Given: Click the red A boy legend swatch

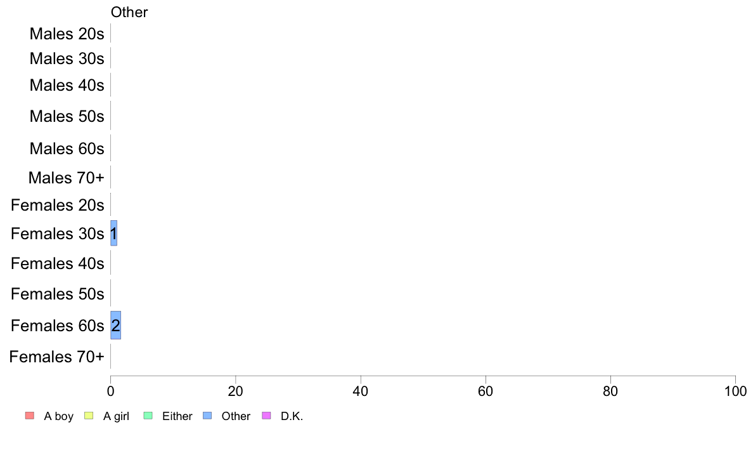Looking at the screenshot, I should coord(30,416).
